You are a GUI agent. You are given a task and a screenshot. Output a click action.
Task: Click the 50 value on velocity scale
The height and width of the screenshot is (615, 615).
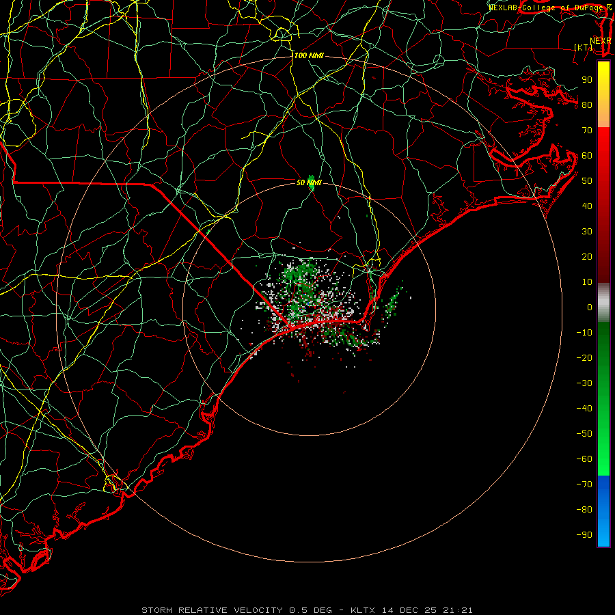(x=587, y=181)
